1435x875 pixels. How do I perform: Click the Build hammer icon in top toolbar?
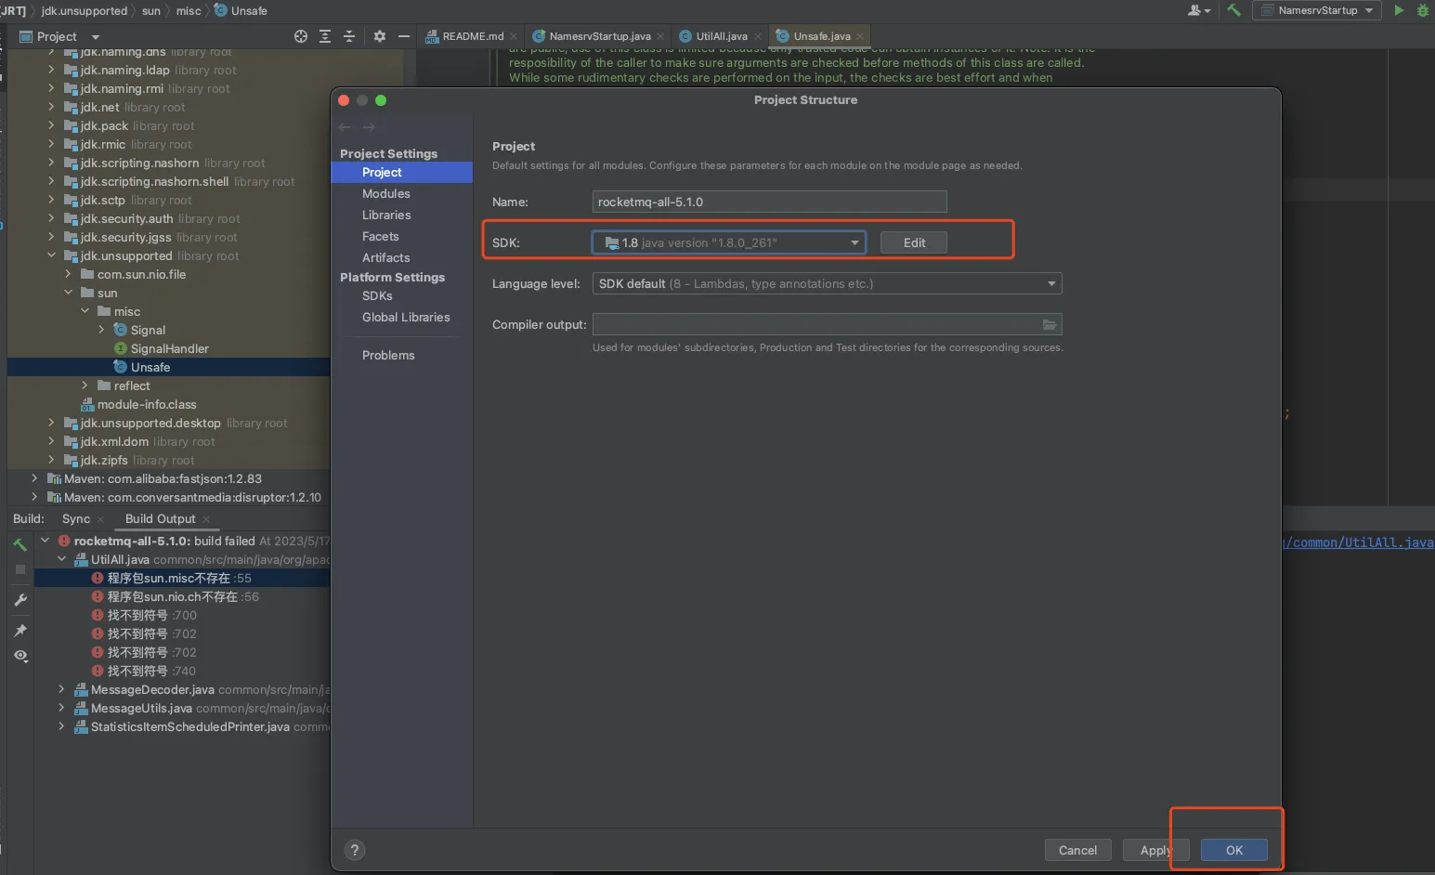coord(1233,10)
